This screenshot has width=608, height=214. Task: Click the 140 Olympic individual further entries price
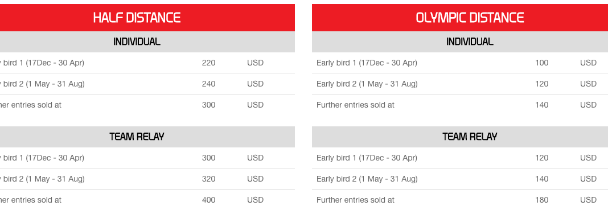542,105
